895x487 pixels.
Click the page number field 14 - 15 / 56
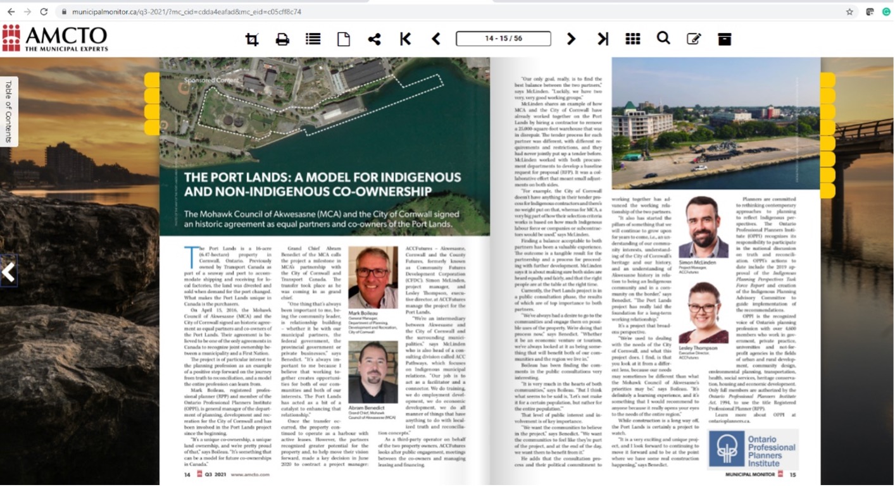(x=503, y=39)
